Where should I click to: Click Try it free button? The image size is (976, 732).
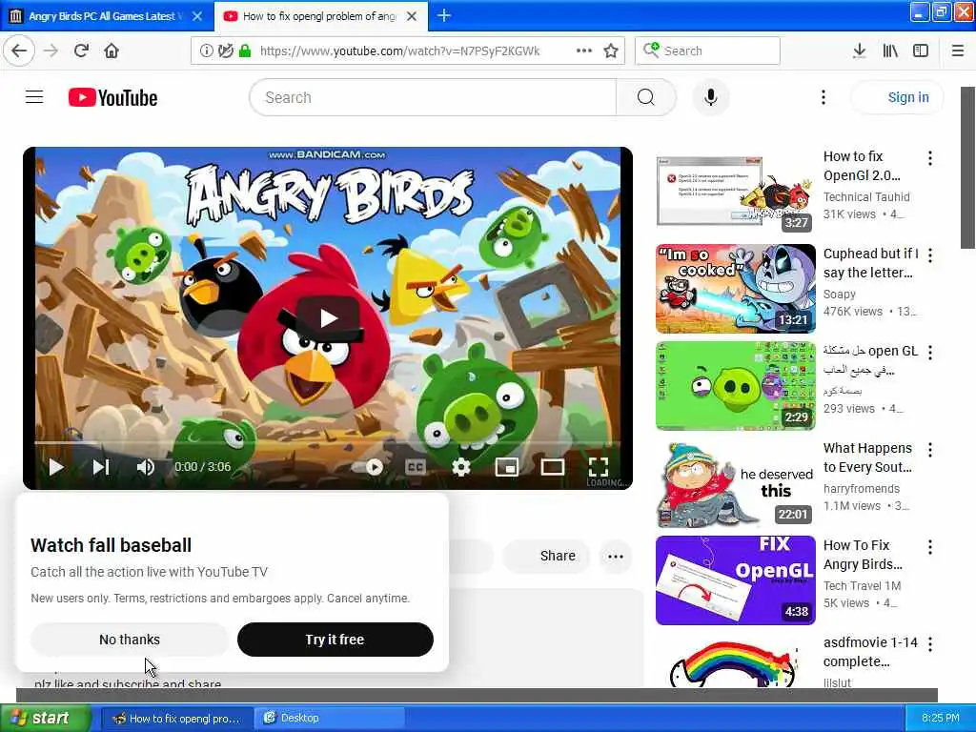pyautogui.click(x=335, y=640)
